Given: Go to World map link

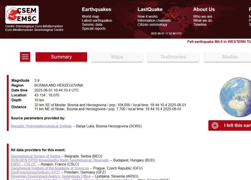Looking at the screenshot, I should click(x=90, y=16).
